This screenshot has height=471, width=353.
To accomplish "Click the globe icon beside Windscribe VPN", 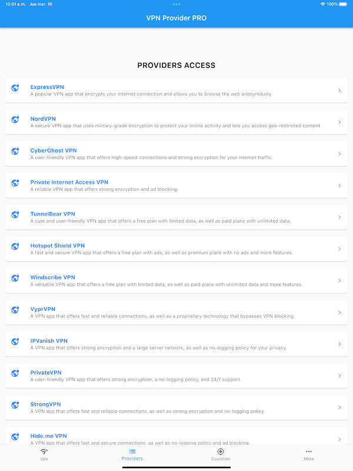I will point(15,278).
